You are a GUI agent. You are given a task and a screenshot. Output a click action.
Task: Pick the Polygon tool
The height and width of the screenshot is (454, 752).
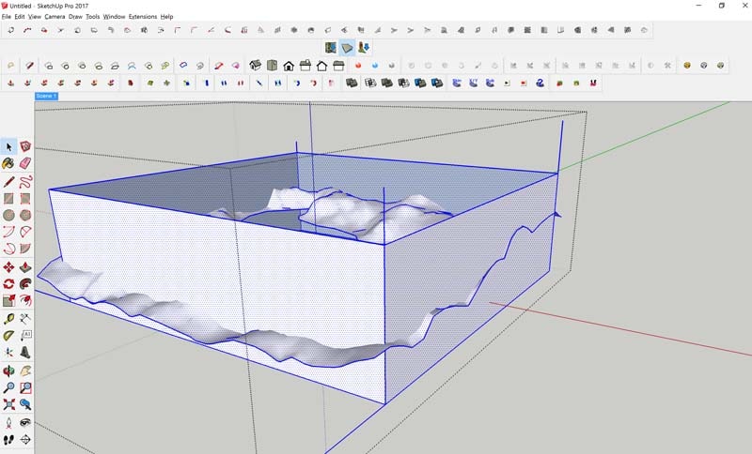click(25, 216)
